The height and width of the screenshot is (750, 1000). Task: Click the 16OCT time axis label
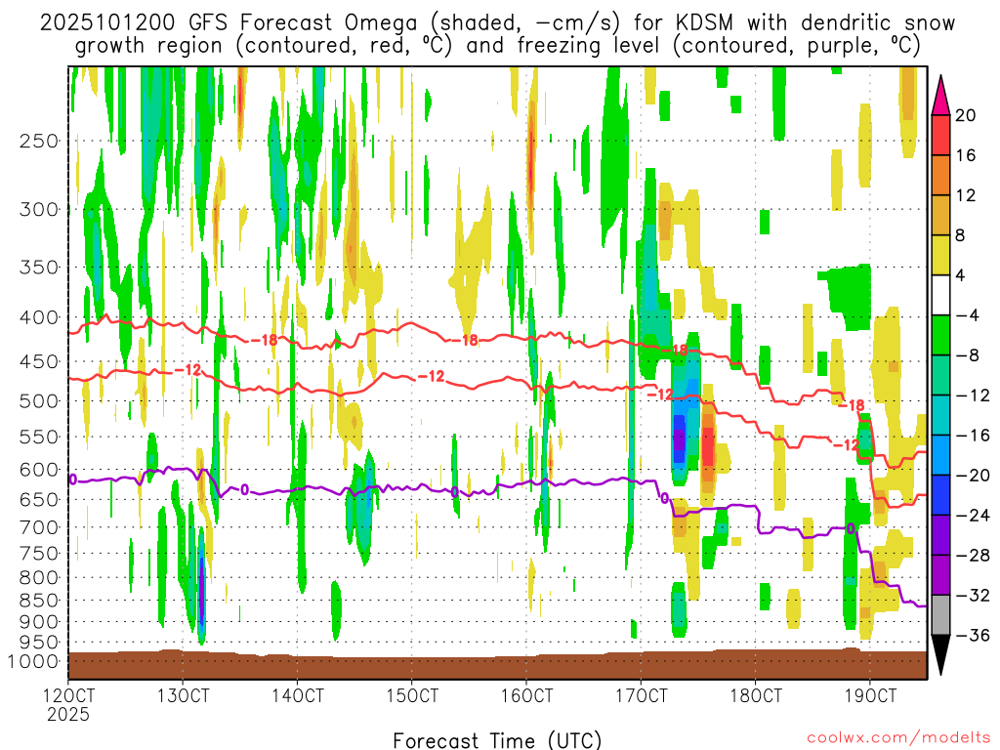[x=526, y=695]
